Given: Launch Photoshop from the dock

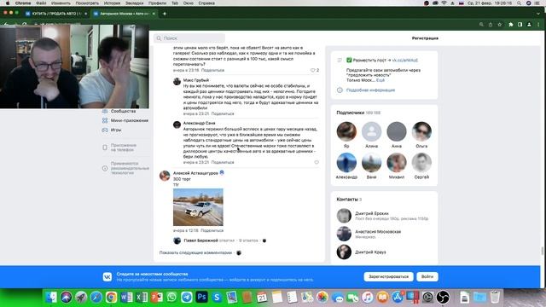Looking at the screenshot, I should coord(201,297).
